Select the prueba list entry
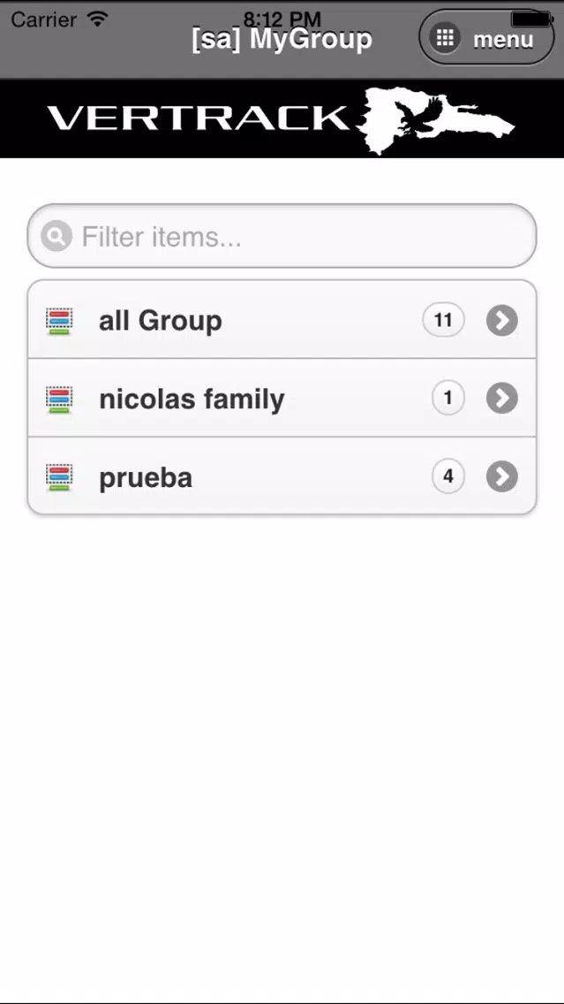This screenshot has height=1004, width=564. pos(282,475)
